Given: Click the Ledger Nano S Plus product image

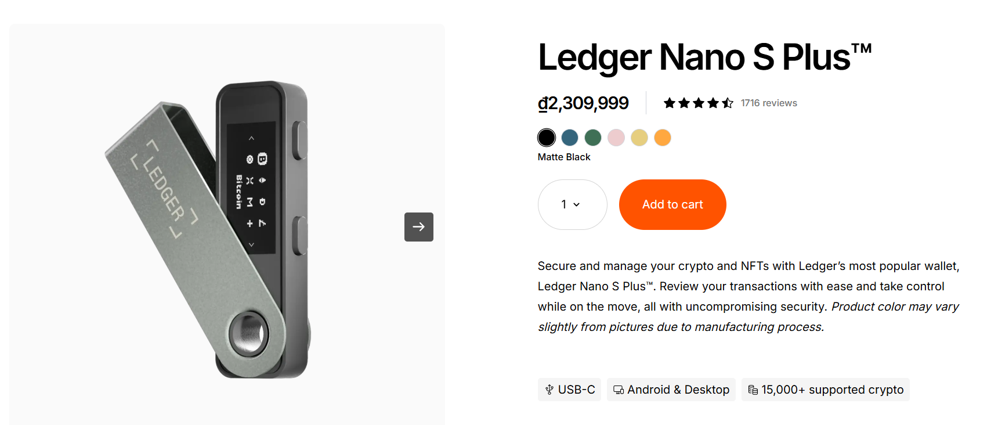Looking at the screenshot, I should pos(209,232).
